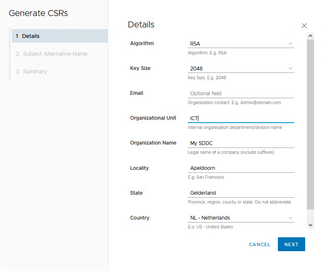The image size is (325, 271).
Task: Select the 2048 key size combo box
Action: [241, 69]
